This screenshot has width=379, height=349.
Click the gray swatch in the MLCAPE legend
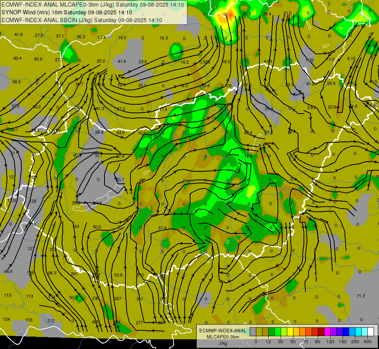click(253, 332)
